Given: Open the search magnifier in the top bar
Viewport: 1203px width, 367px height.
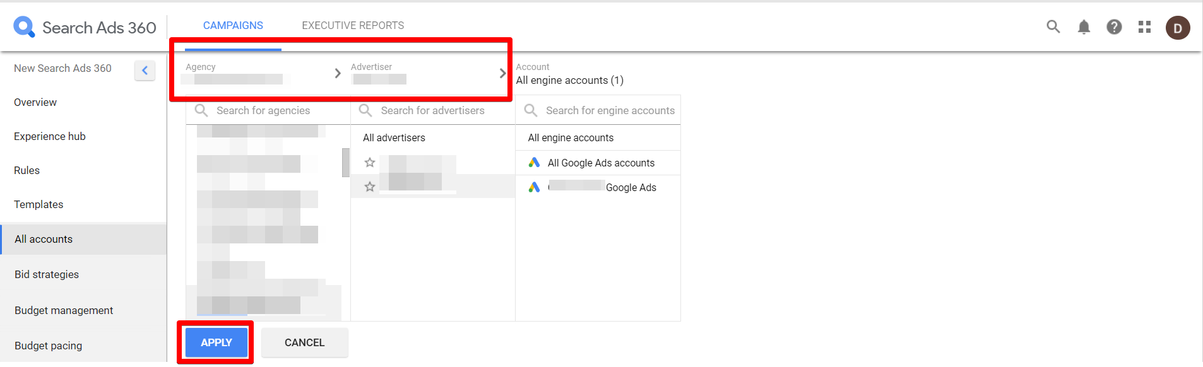Looking at the screenshot, I should pyautogui.click(x=1053, y=26).
